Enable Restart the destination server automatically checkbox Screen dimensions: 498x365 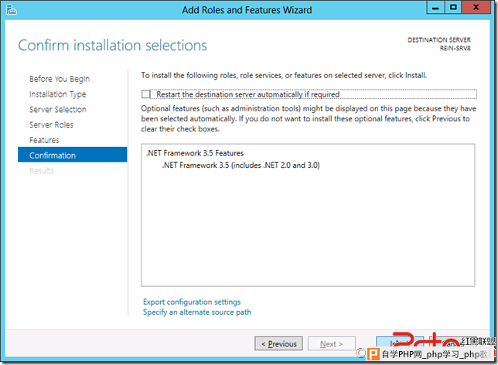(x=146, y=94)
